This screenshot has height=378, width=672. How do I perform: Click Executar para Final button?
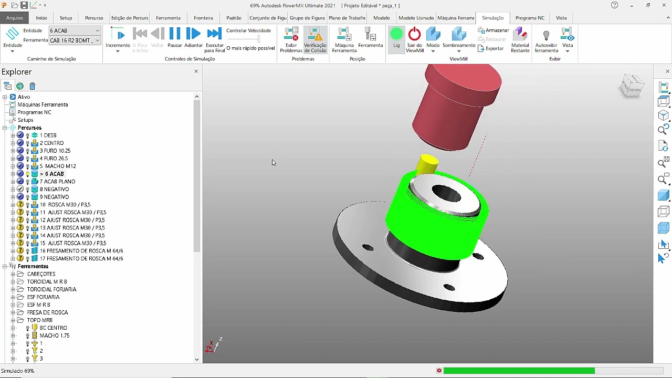click(x=214, y=39)
